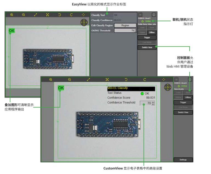Click the Region button for Edit Classify Region
The width and height of the screenshot is (211, 174).
[x=125, y=25]
